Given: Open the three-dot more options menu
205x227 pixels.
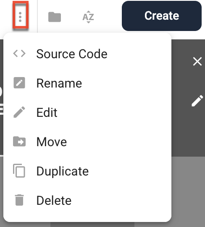Looking at the screenshot, I should click(20, 17).
